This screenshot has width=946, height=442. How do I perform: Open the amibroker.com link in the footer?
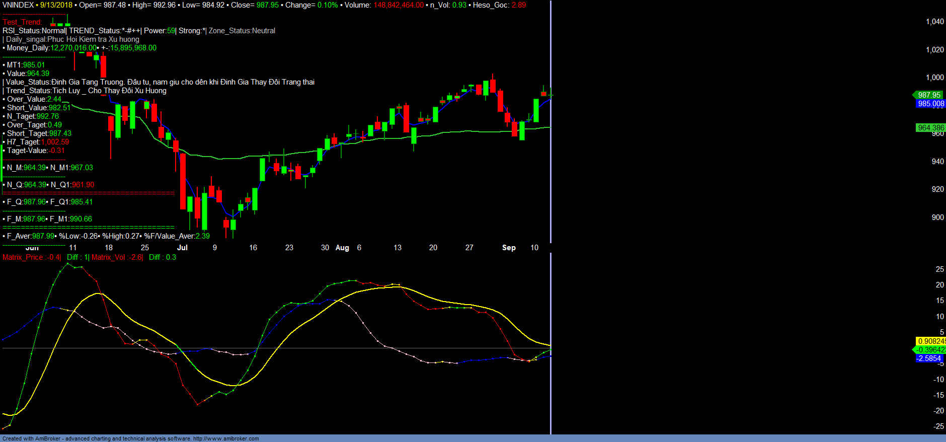225,438
